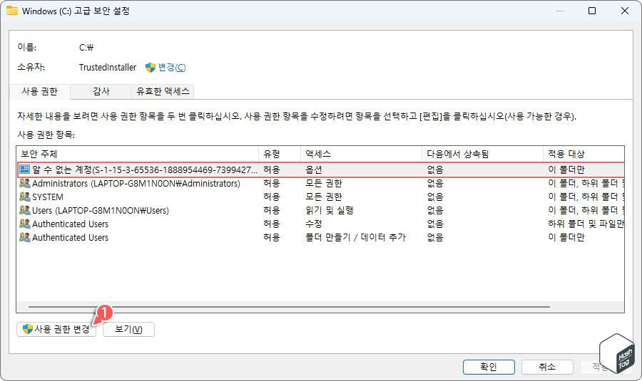Click the 사용 권한 변경 button
642x381 pixels.
[56, 330]
